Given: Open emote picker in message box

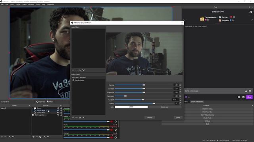Looking at the screenshot, I should tap(250, 91).
